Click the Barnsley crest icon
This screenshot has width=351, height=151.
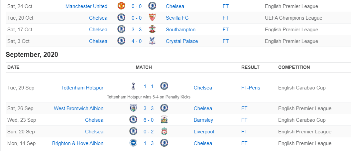pos(164,120)
